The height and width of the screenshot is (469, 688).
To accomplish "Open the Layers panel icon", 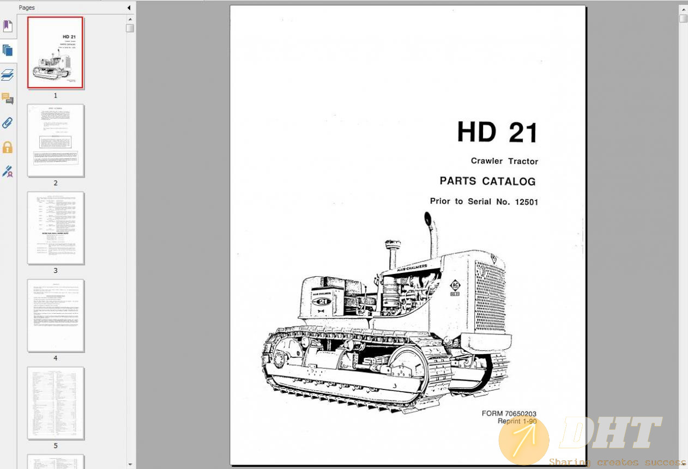I will [x=8, y=75].
